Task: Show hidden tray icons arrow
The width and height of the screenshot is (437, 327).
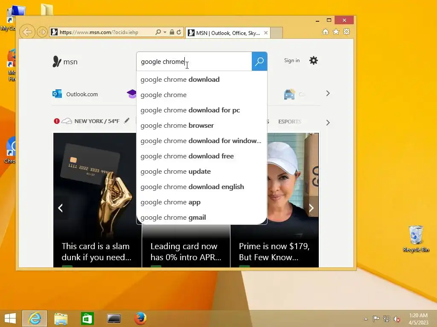Action: click(x=366, y=319)
